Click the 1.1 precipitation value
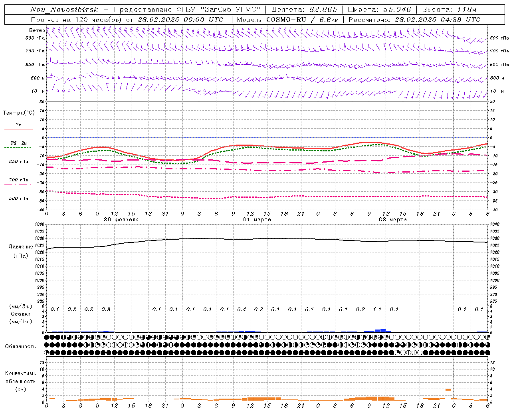The width and height of the screenshot is (511, 409). (377, 310)
